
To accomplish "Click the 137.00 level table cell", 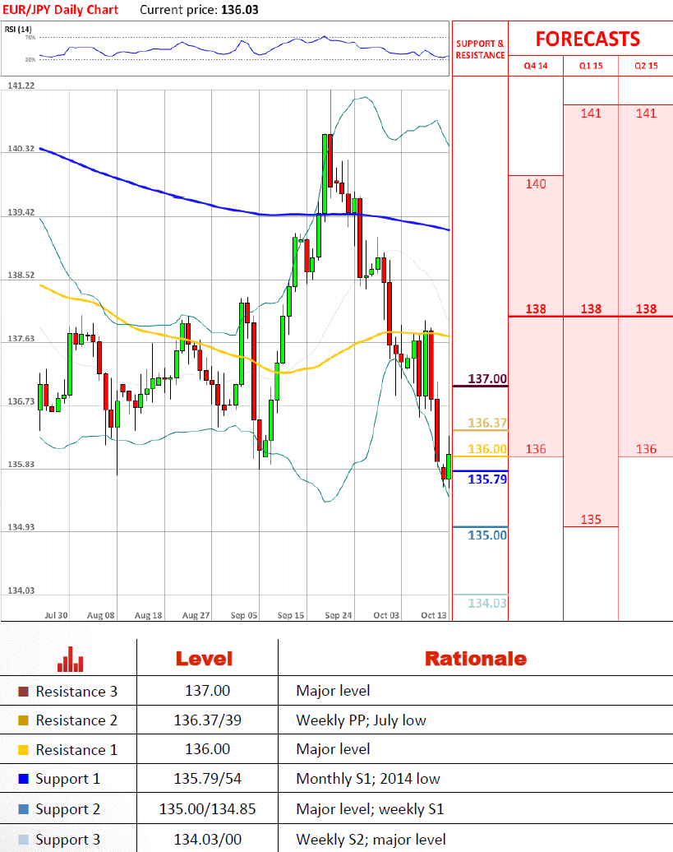I will pos(207,691).
